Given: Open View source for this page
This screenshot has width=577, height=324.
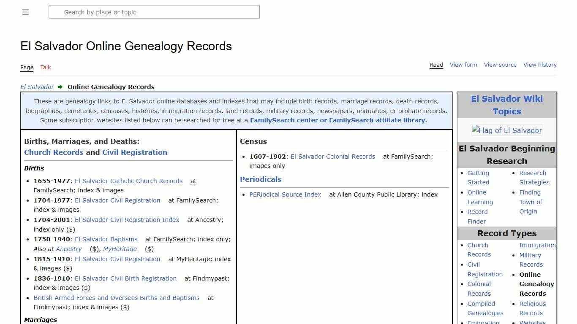Looking at the screenshot, I should 500,65.
